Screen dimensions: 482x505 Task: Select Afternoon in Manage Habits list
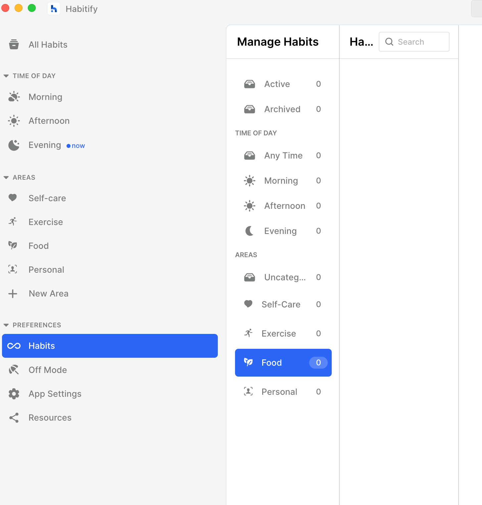click(x=283, y=206)
